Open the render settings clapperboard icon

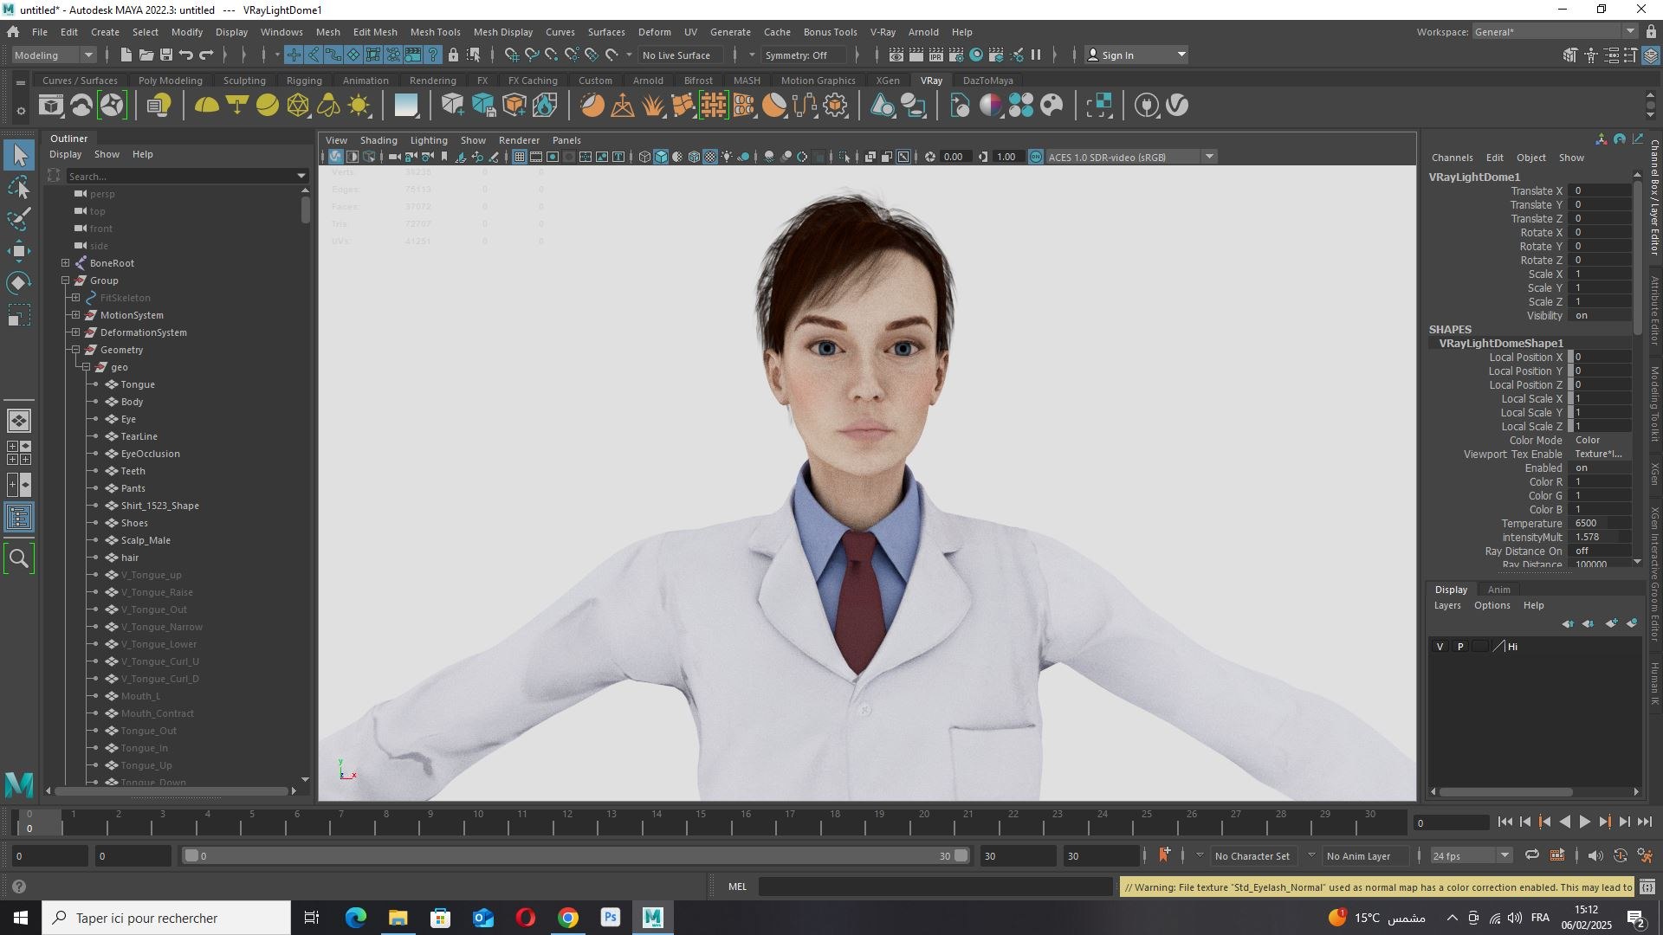pyautogui.click(x=956, y=55)
